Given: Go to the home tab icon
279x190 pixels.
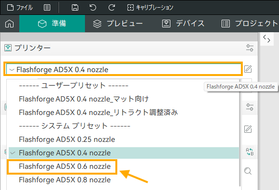Looking at the screenshot, I should tap(10, 24).
